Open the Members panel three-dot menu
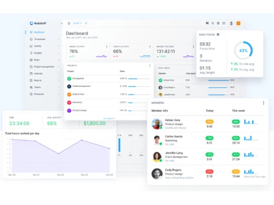The image size is (274, 205). [x=264, y=103]
